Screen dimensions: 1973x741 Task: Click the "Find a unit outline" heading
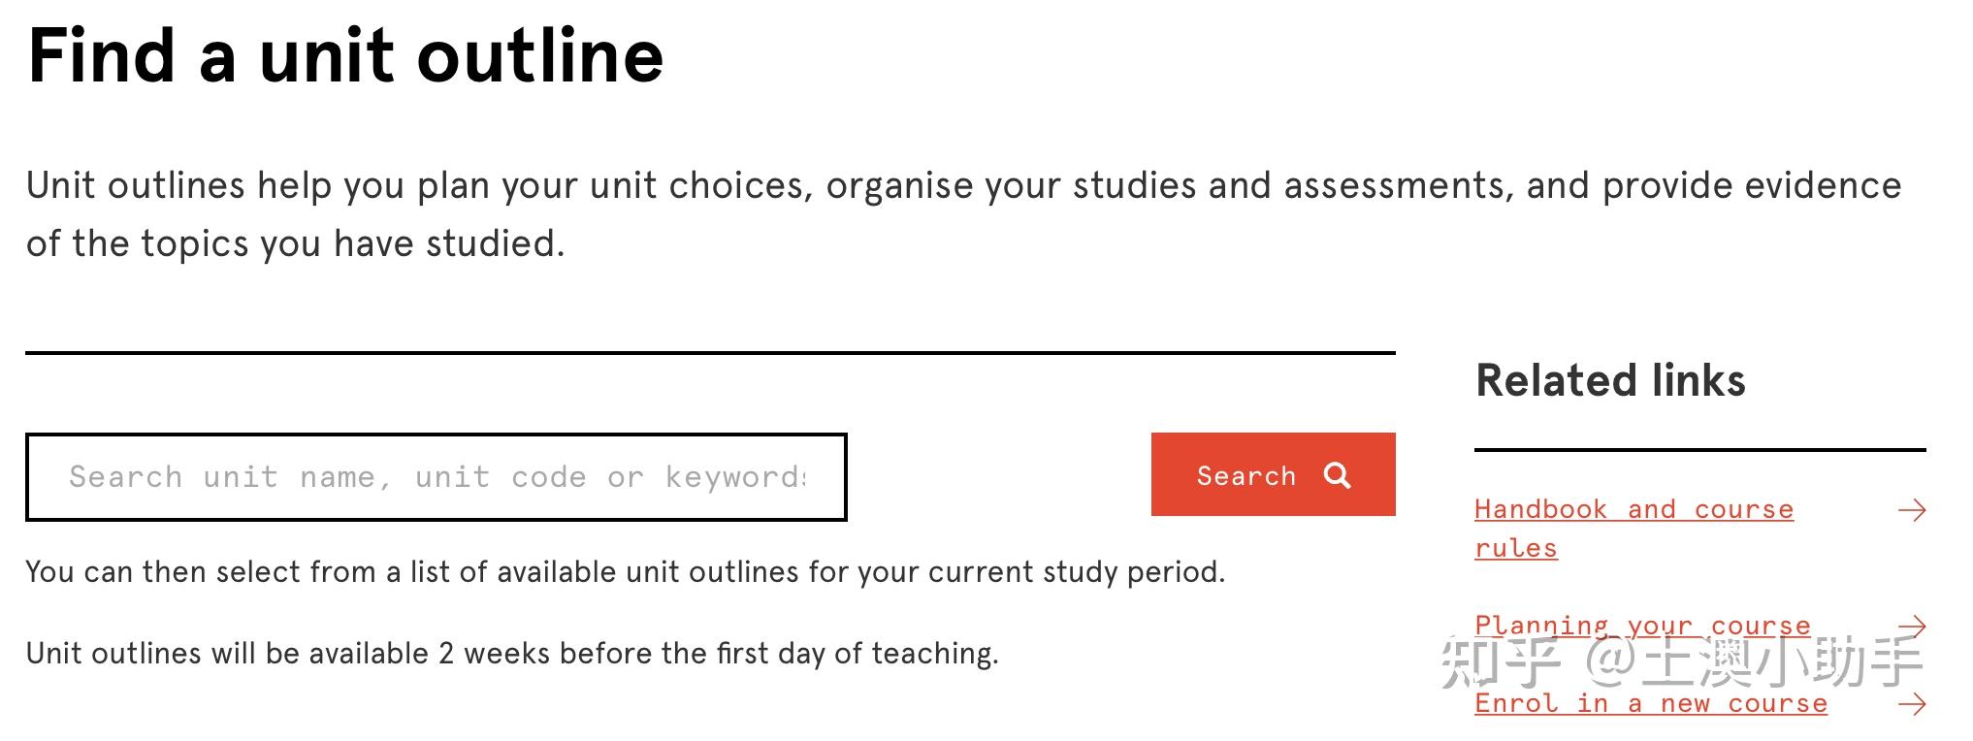(345, 56)
